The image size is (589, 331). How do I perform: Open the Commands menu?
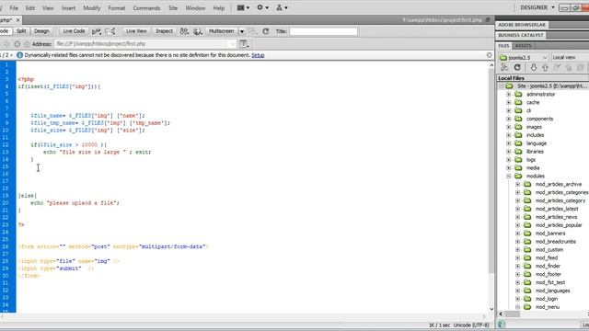pyautogui.click(x=146, y=8)
